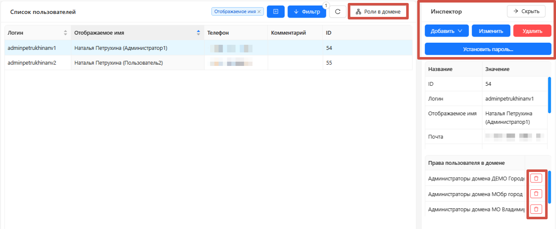This screenshot has width=556, height=229.
Task: Click the user rights list scrollbar
Action: pyautogui.click(x=549, y=186)
